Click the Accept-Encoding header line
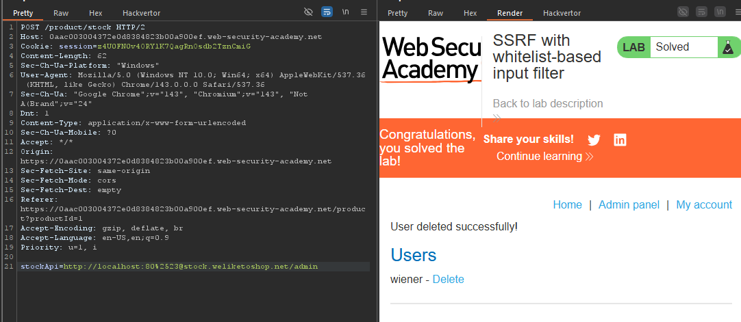Screen dimensions: 741x322 tap(101, 228)
